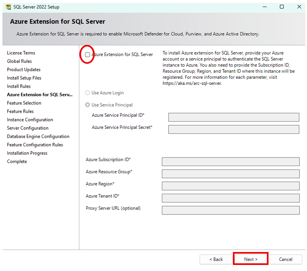Minimize the SQL Server 2022 Setup window
307x271 pixels.
[264, 7]
